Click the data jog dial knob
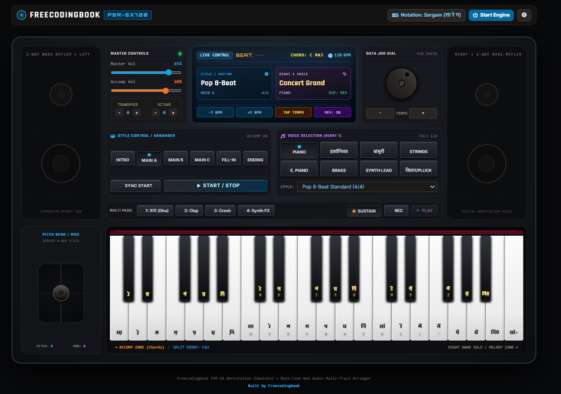This screenshot has width=561, height=394. coord(401,83)
